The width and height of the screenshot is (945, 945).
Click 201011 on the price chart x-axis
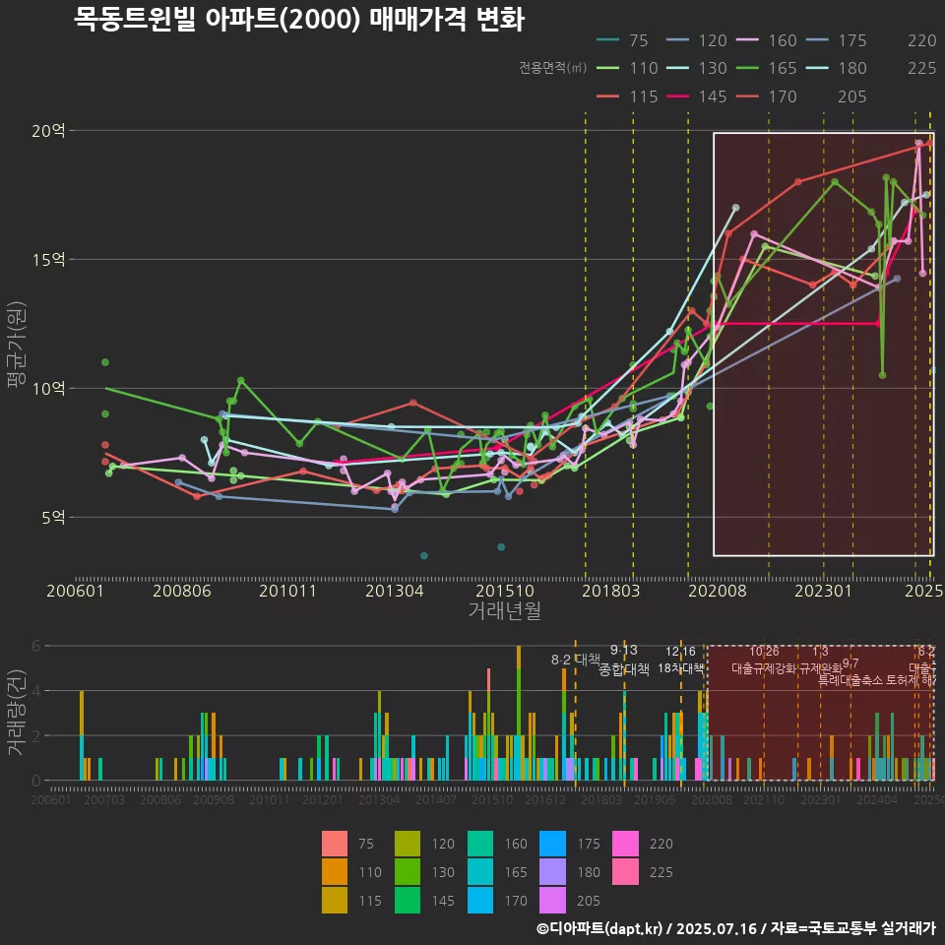point(287,591)
